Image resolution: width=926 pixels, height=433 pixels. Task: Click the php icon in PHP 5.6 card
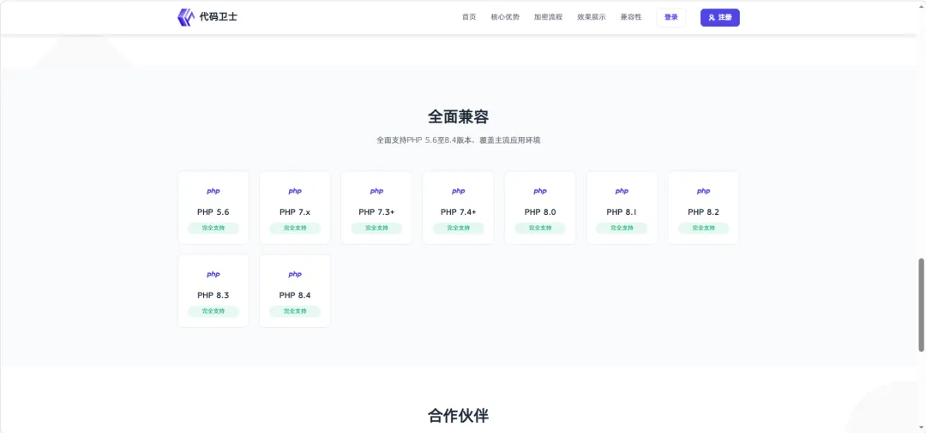pos(213,191)
